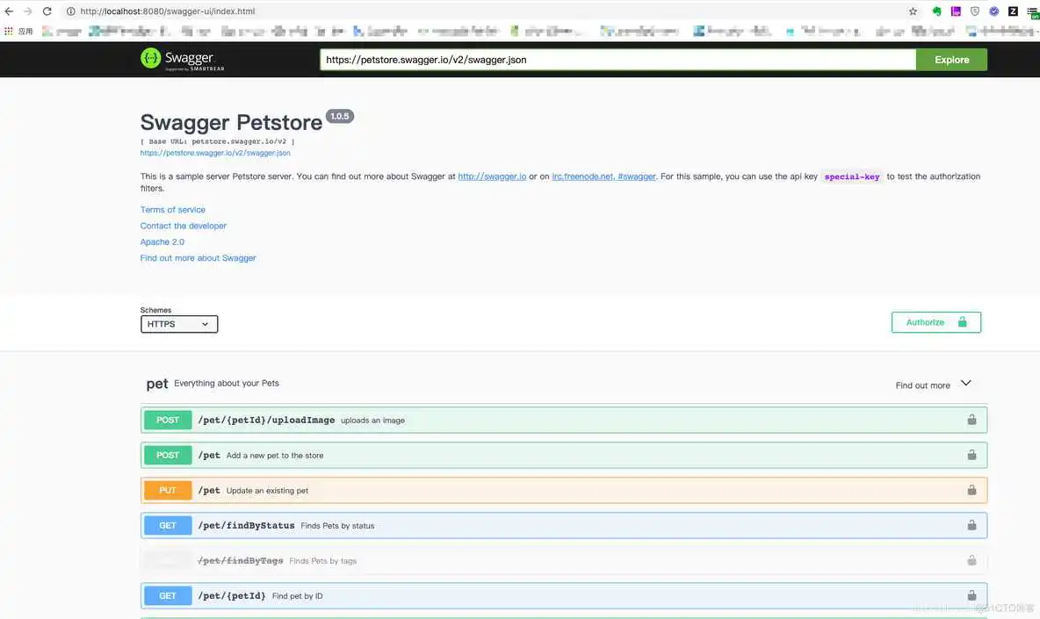The width and height of the screenshot is (1040, 619).
Task: Click the browser back arrow
Action: pos(10,11)
